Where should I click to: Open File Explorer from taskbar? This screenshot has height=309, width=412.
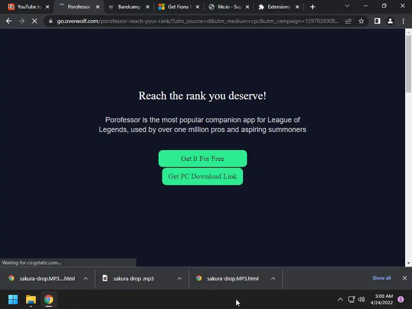point(31,299)
